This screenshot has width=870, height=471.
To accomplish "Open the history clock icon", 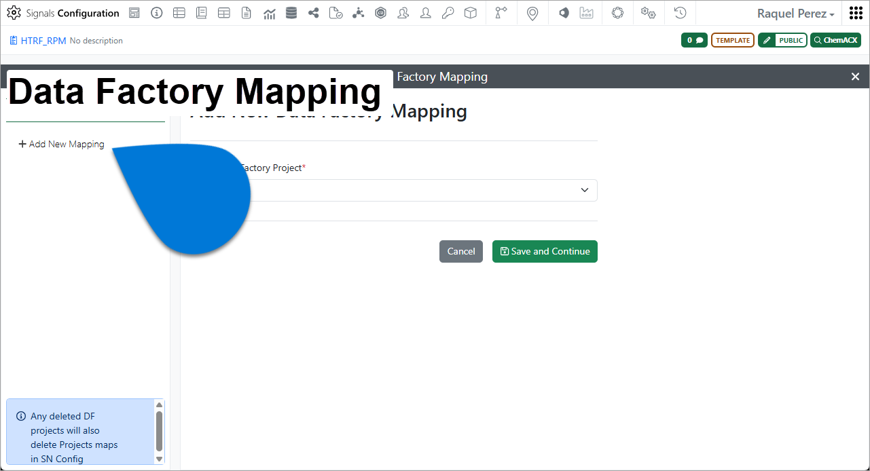I will click(680, 13).
